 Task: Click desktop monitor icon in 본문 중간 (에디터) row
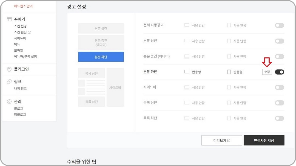(187, 56)
